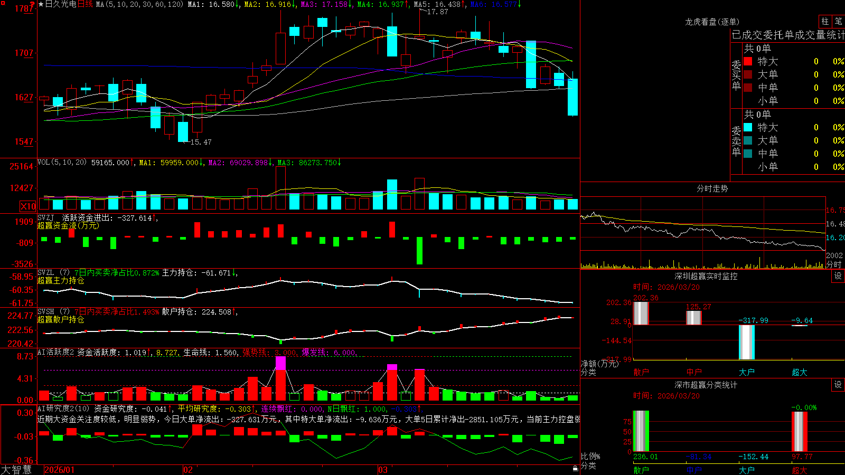Click the AI活跃度2 indicator name

click(x=56, y=353)
